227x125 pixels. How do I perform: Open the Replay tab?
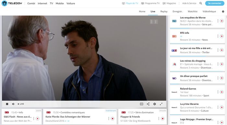click(164, 11)
